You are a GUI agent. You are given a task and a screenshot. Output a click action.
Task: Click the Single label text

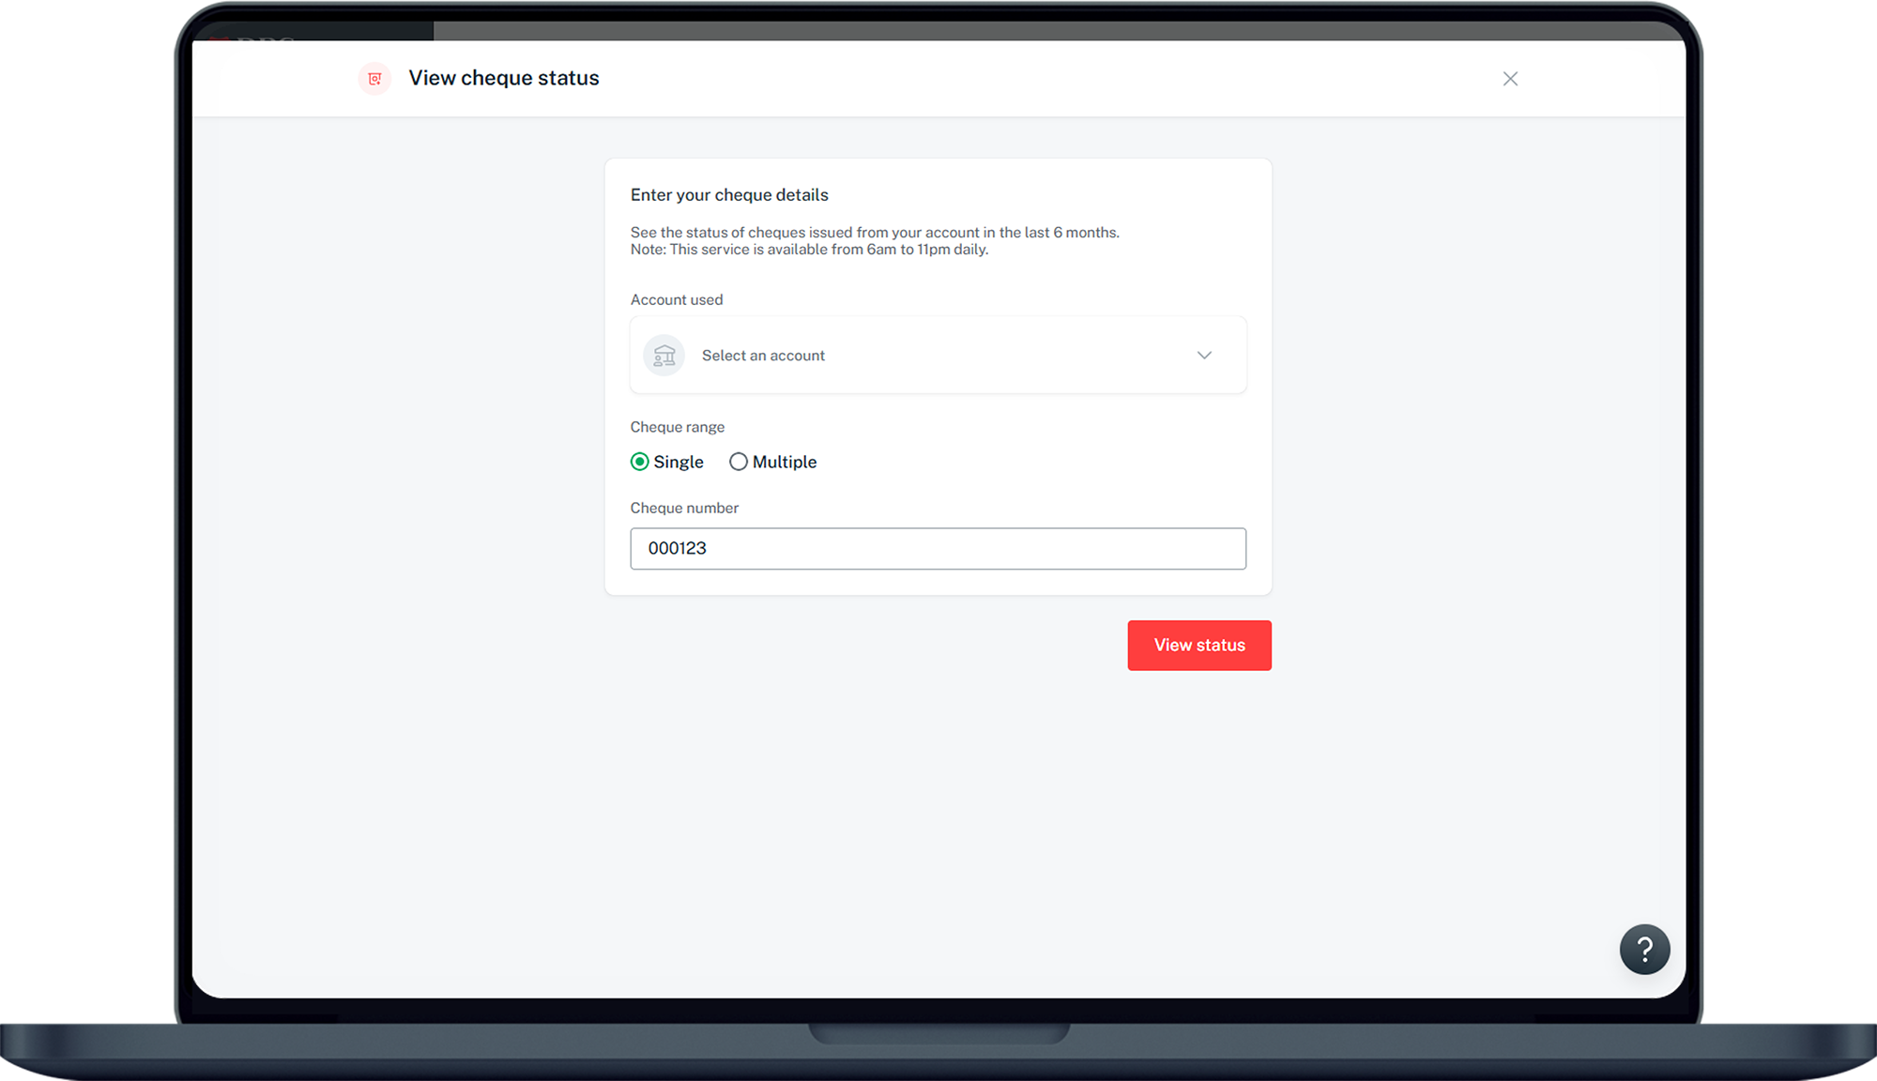click(679, 462)
